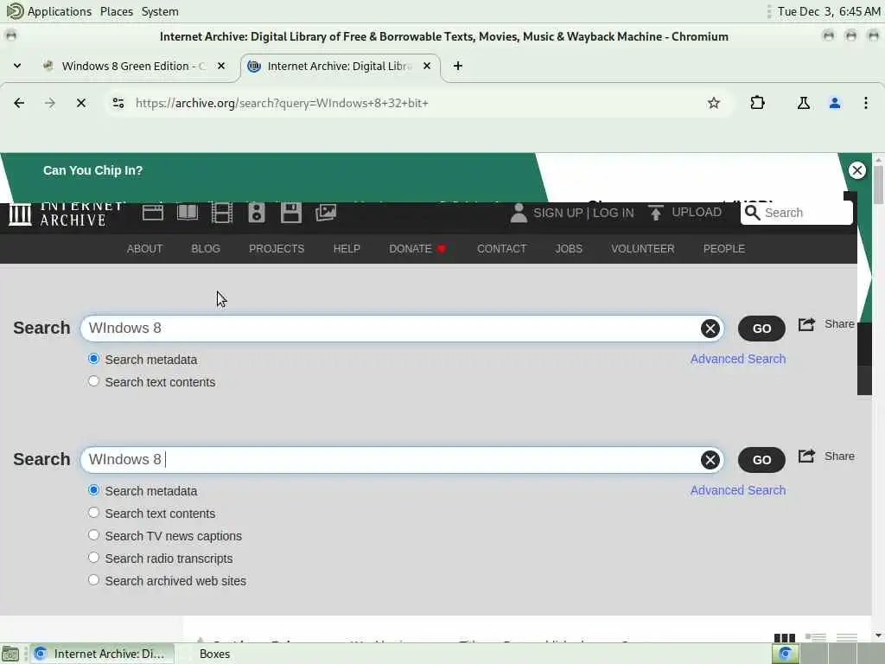Clear the upper Windows 8 search field
The width and height of the screenshot is (885, 664).
tap(710, 329)
